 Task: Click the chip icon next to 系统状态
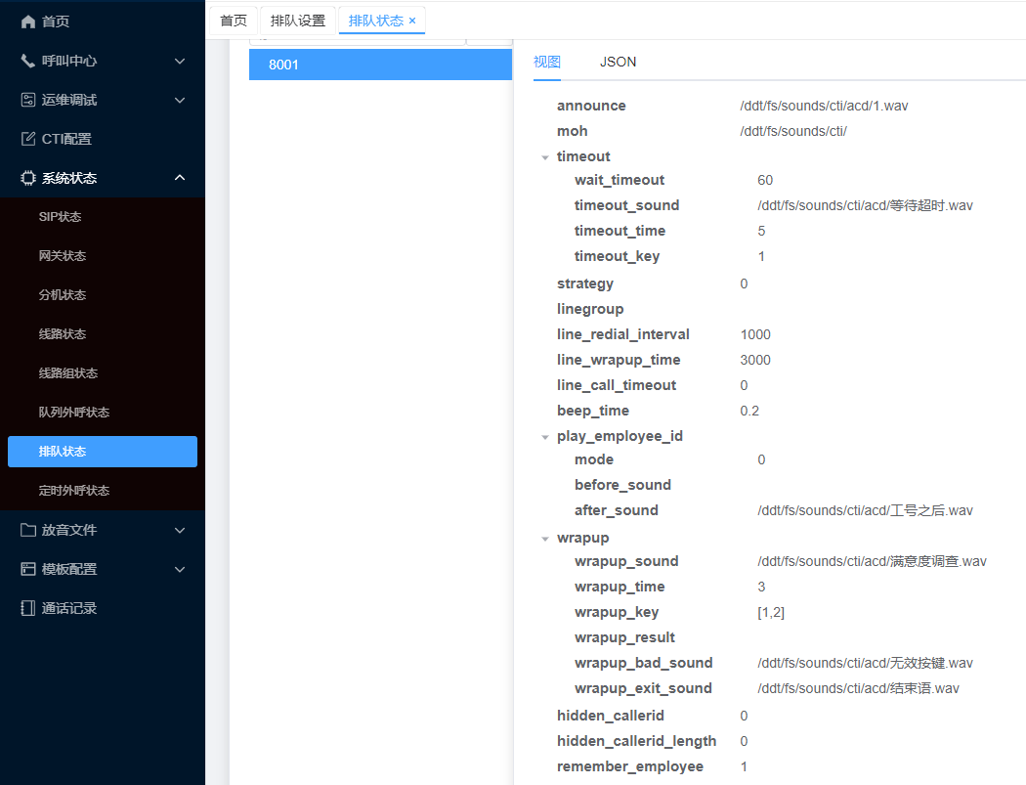click(x=28, y=178)
